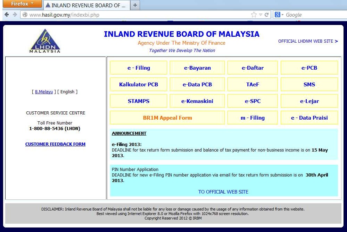
Task: Select the Inland Revenue Board tab
Action: [86, 5]
